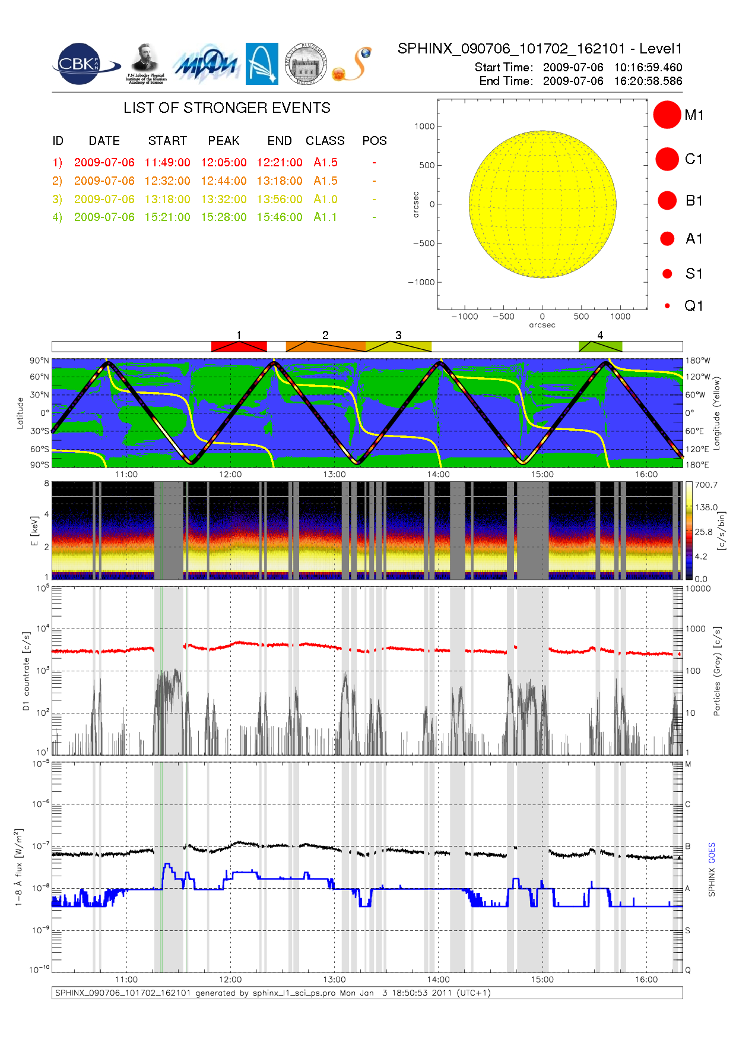
Task: Click the spectrogram intensity color bar
Action: pyautogui.click(x=689, y=531)
